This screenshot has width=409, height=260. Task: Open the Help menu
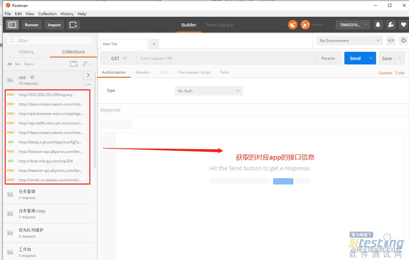click(x=82, y=14)
